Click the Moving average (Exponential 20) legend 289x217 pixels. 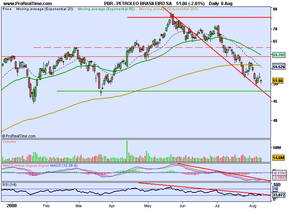point(45,9)
